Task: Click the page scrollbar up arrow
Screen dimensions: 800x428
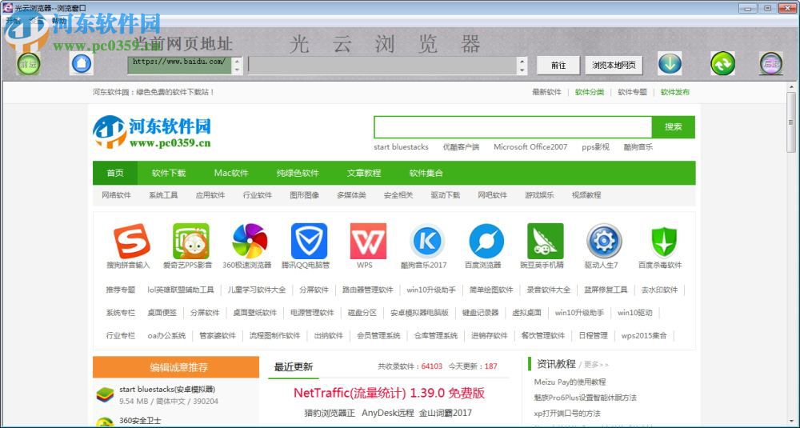Action: click(791, 88)
